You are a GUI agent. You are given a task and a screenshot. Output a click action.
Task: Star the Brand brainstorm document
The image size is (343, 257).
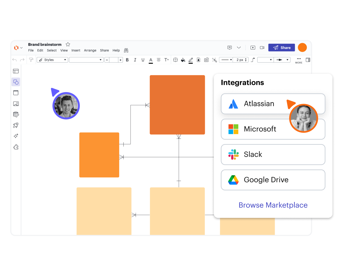(x=68, y=44)
